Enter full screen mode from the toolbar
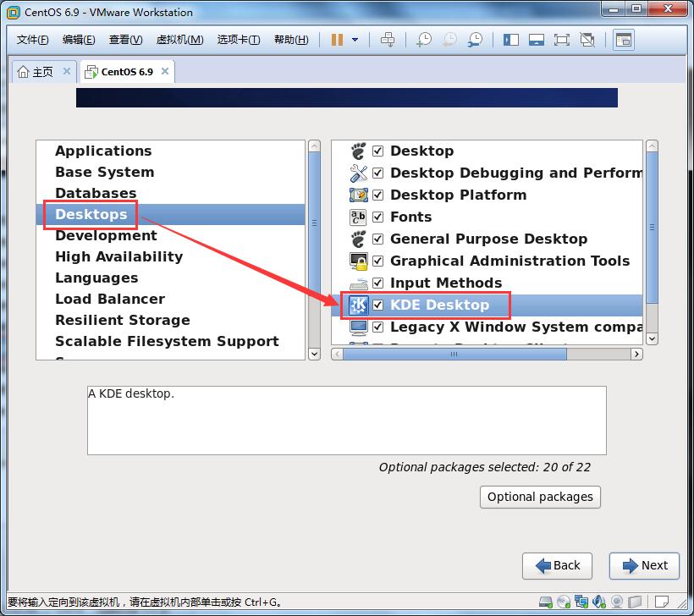 pyautogui.click(x=562, y=40)
